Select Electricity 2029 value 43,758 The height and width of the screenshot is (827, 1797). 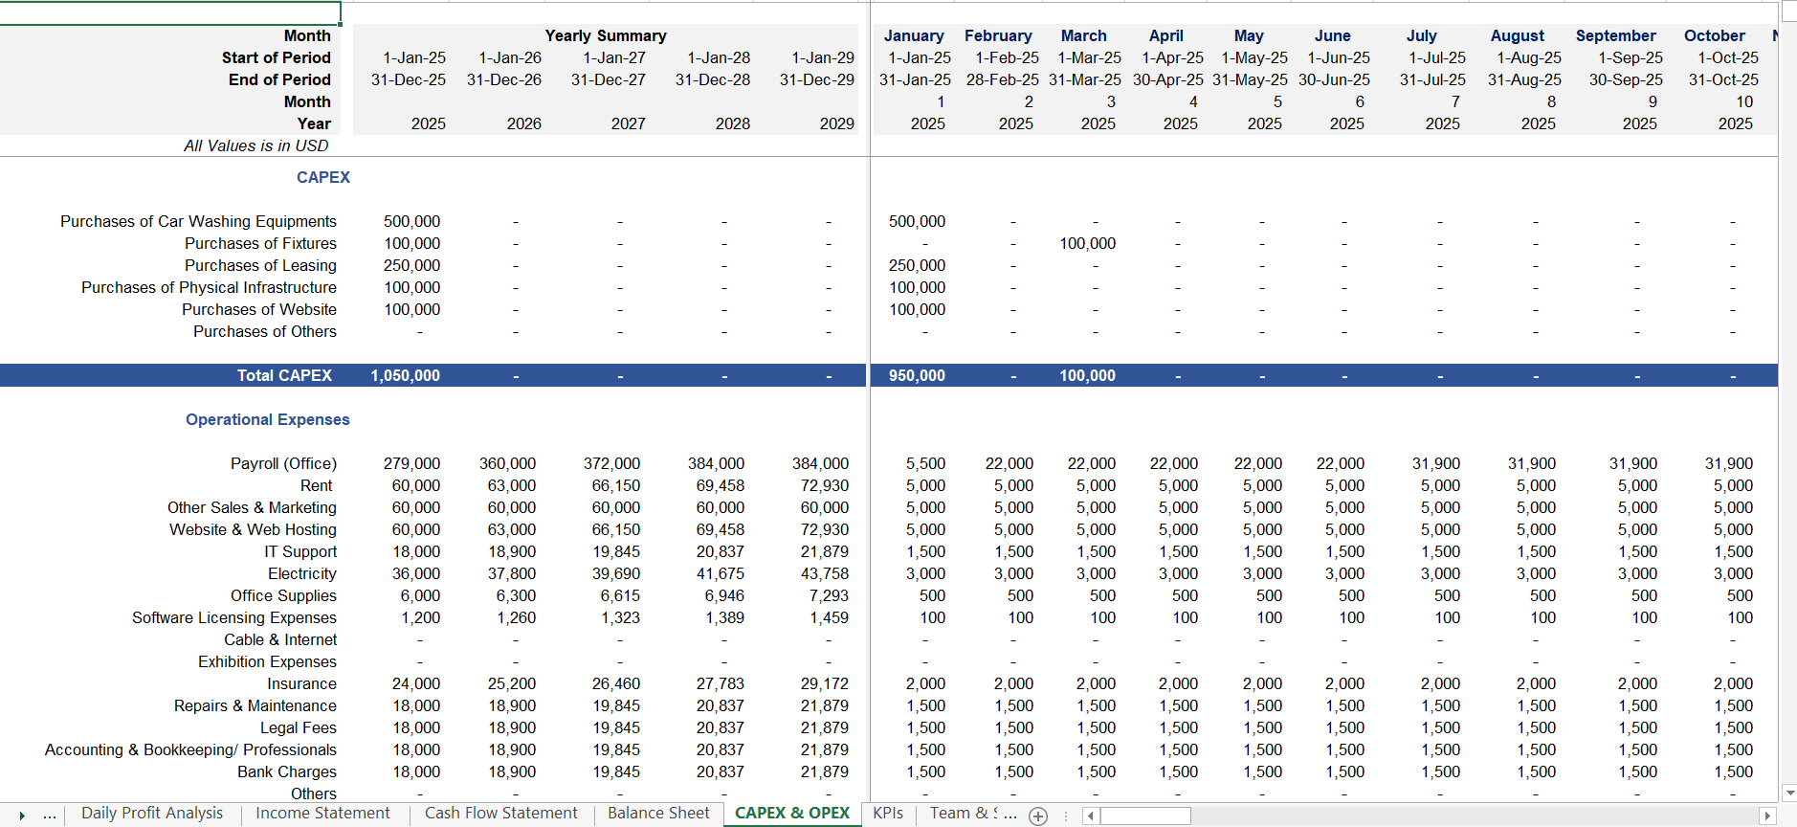tap(824, 573)
